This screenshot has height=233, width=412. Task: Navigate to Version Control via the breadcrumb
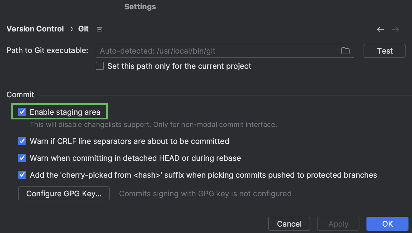point(35,29)
